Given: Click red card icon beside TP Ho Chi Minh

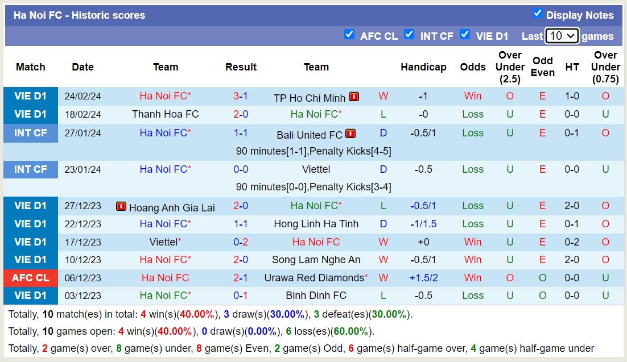Looking at the screenshot, I should tap(354, 97).
